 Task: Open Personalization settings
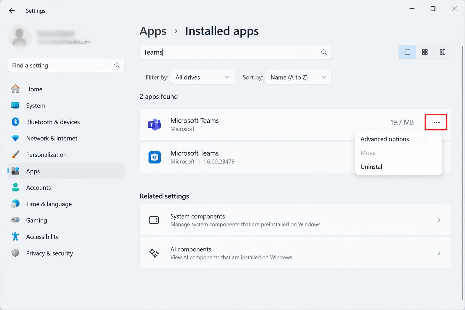(x=66, y=154)
